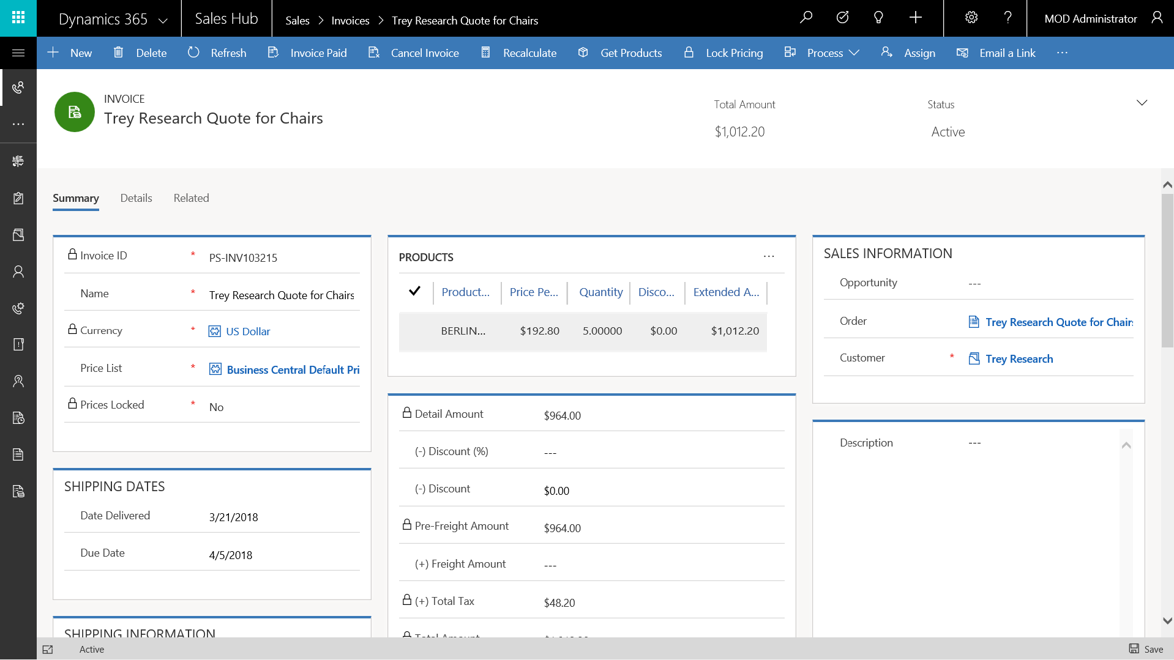1174x660 pixels.
Task: Click the lightbulb assistant icon
Action: pyautogui.click(x=878, y=18)
